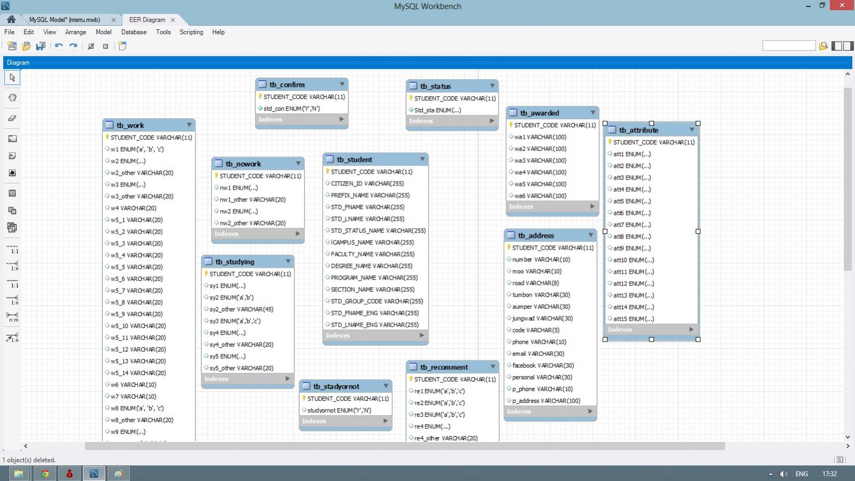Collapse the tb_student table
855x481 pixels.
[x=422, y=159]
